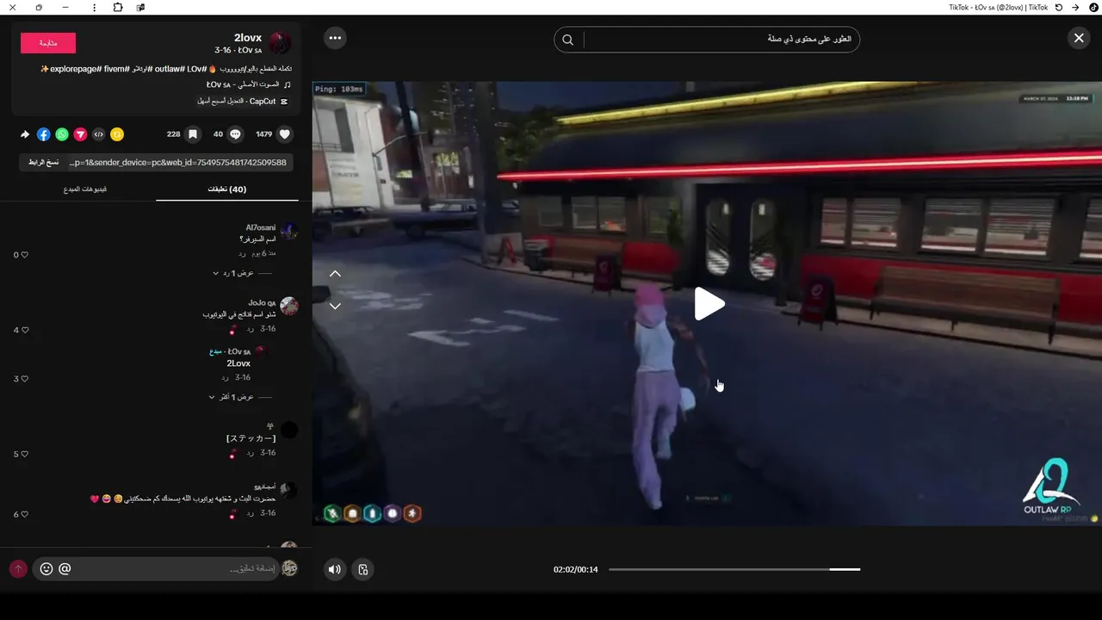1102x620 pixels.
Task: Click the Al7osani commenter name
Action: point(261,227)
